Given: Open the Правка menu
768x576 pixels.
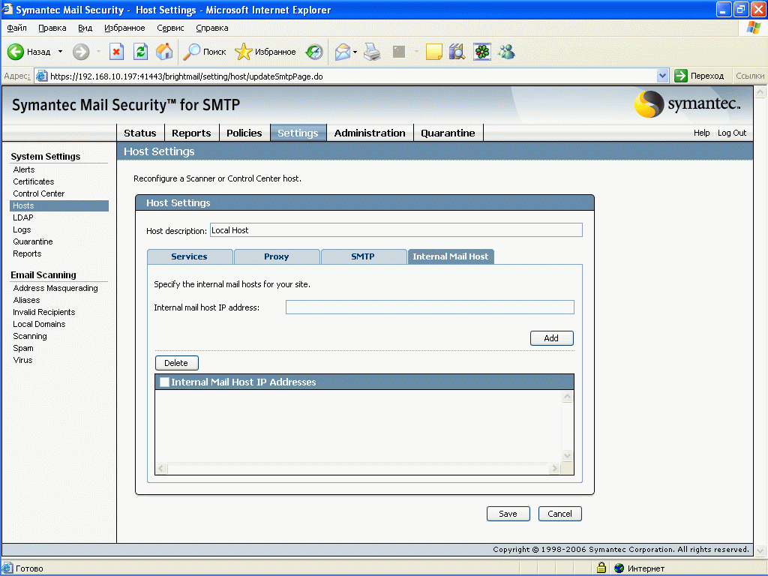Looking at the screenshot, I should pyautogui.click(x=52, y=28).
